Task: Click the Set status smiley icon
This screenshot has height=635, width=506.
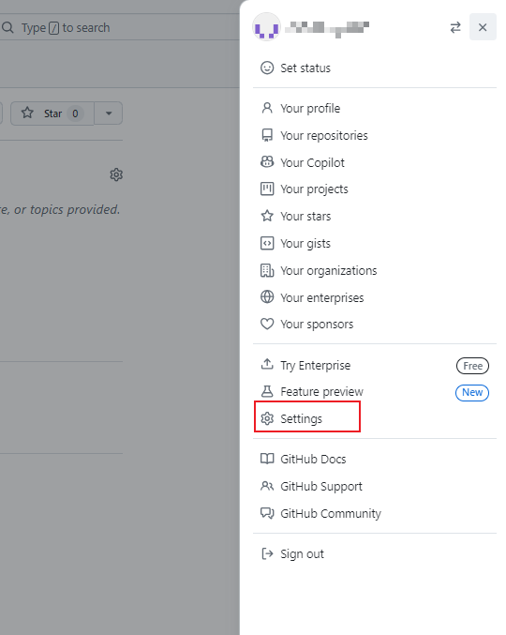Action: tap(267, 68)
